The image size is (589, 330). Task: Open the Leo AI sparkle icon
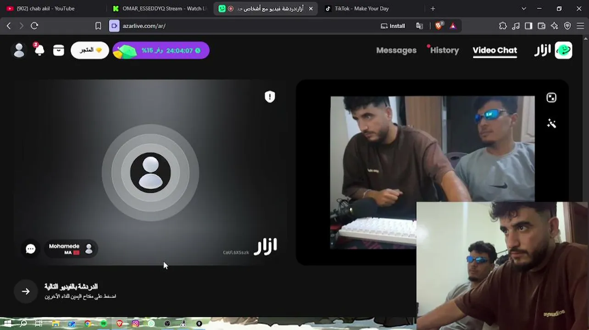(555, 26)
